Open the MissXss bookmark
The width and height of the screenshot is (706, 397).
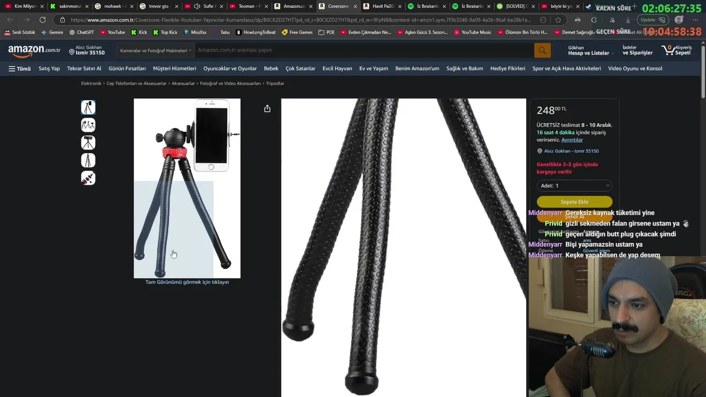(195, 33)
